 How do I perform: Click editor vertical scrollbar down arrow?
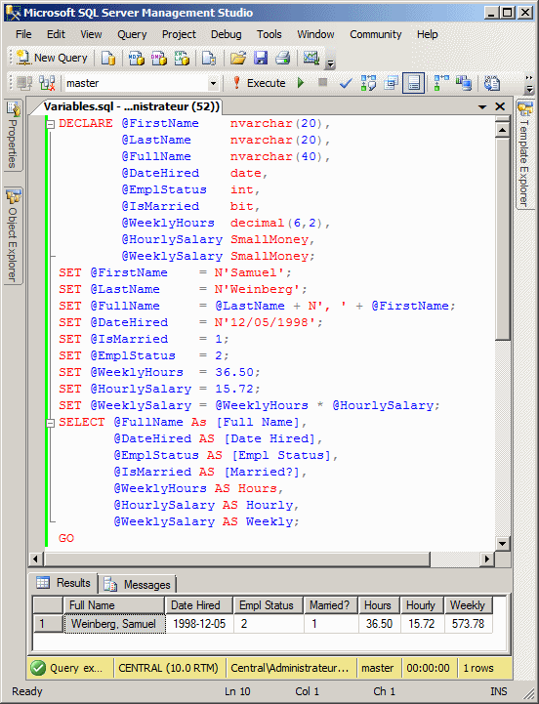tap(502, 544)
